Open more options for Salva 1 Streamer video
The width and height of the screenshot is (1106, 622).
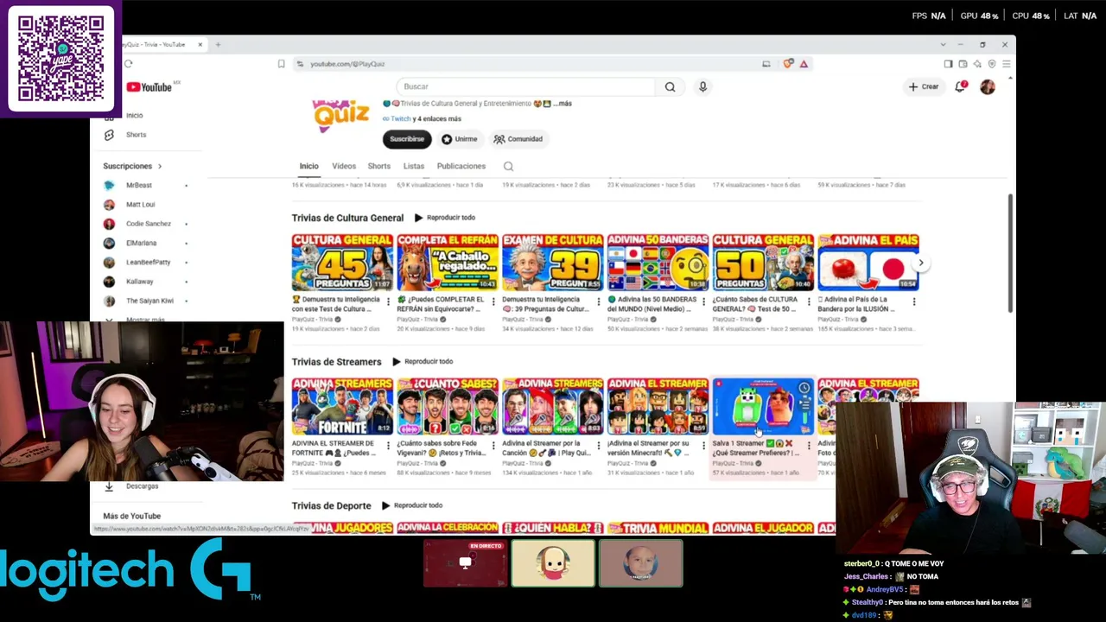click(x=809, y=446)
